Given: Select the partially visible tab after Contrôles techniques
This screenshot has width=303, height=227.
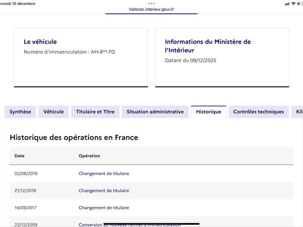Looking at the screenshot, I should (298, 112).
